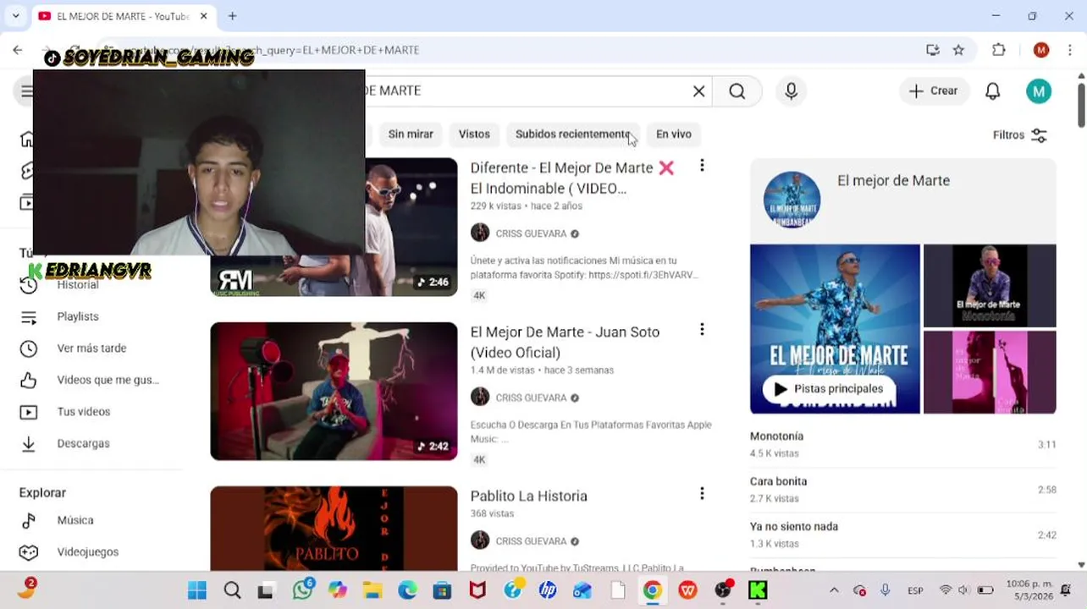This screenshot has width=1087, height=609.
Task: Close the EL MEJOR DE MARTE tab
Action: pyautogui.click(x=204, y=16)
